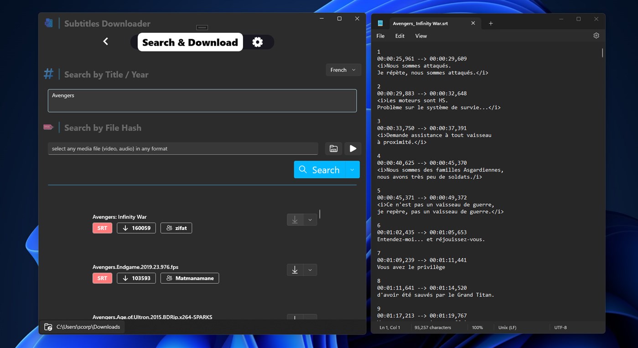Navigate back using the left arrow chevron

(x=105, y=41)
